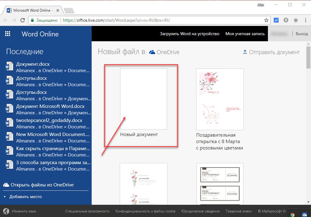Select the Новый документ blank template
The width and height of the screenshot is (311, 217).
(143, 99)
